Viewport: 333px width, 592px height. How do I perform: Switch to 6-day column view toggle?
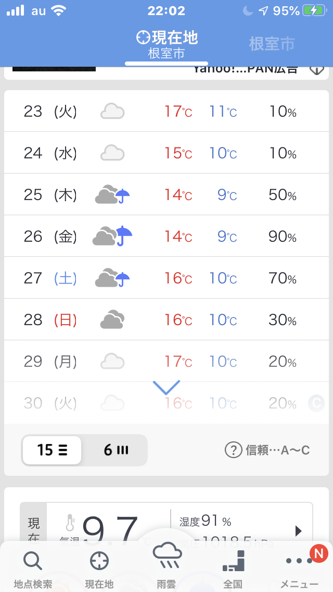116,450
